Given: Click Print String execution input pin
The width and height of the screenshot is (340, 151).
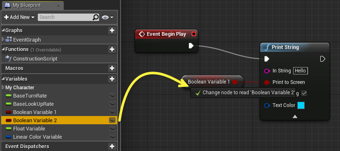Looking at the screenshot, I should point(267,59).
